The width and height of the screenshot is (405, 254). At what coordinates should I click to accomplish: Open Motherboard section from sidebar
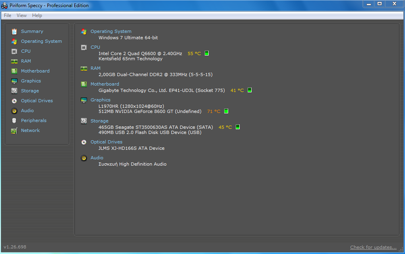(x=35, y=71)
